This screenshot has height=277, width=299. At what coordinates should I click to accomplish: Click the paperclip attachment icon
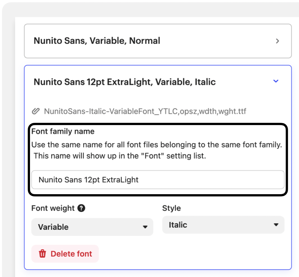pyautogui.click(x=36, y=111)
